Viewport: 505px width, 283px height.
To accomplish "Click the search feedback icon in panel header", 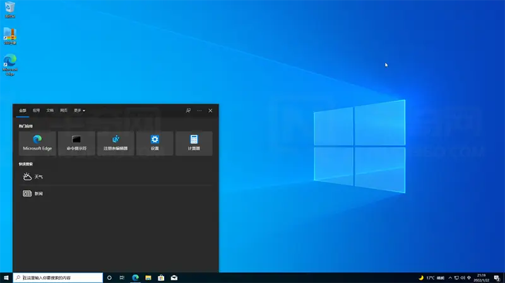I will tap(188, 111).
